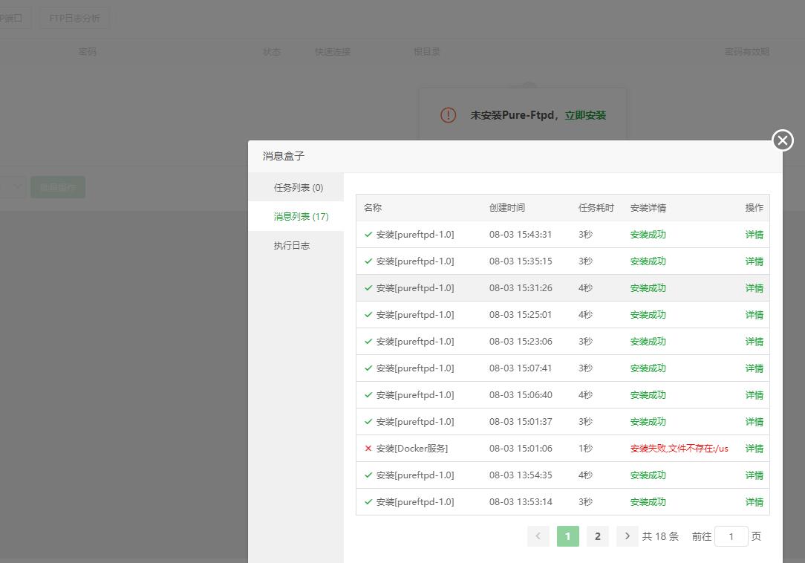
Task: Click 安装[Docker服务] task name
Action: pyautogui.click(x=411, y=449)
